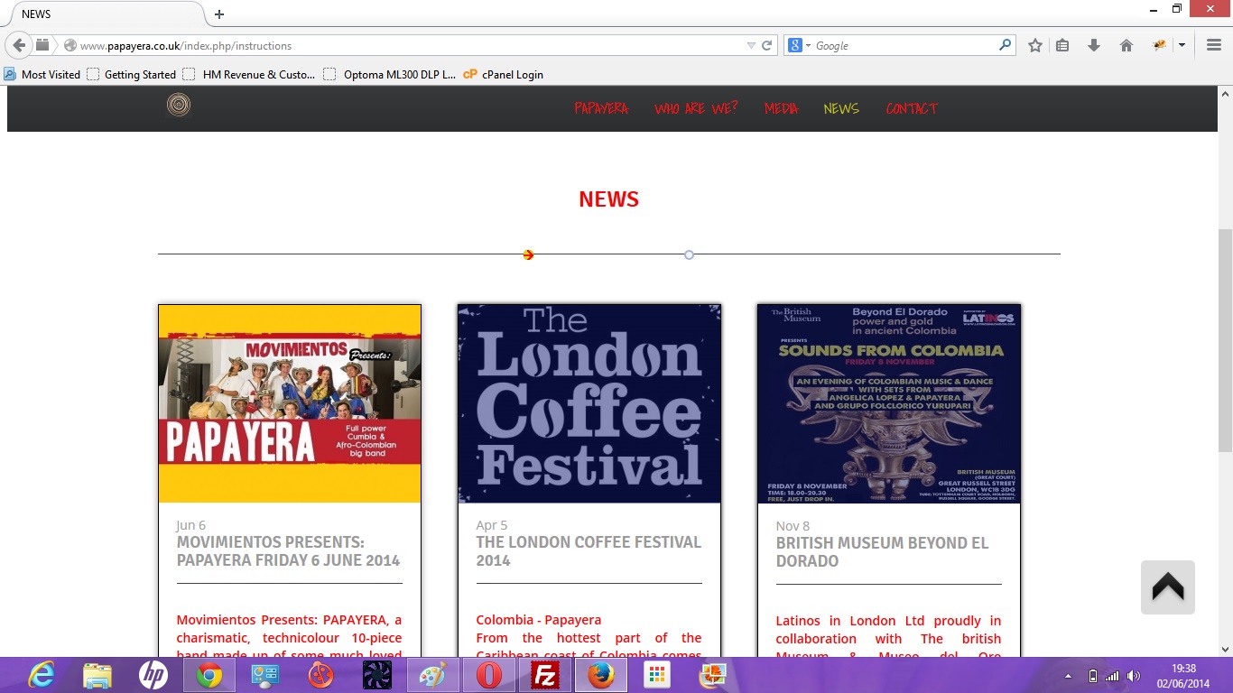Click 'Apr 5' date text
Image resolution: width=1233 pixels, height=693 pixels.
492,525
